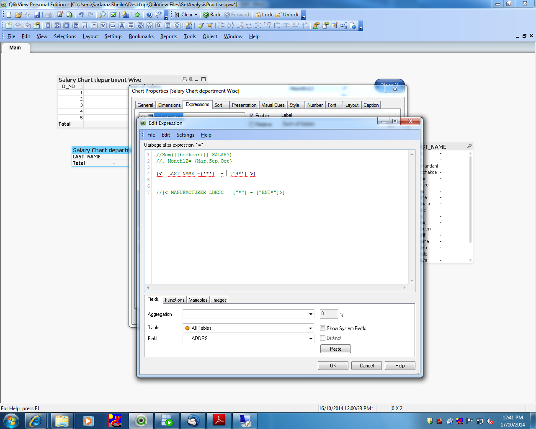
Task: Click the Paste button
Action: pos(335,349)
